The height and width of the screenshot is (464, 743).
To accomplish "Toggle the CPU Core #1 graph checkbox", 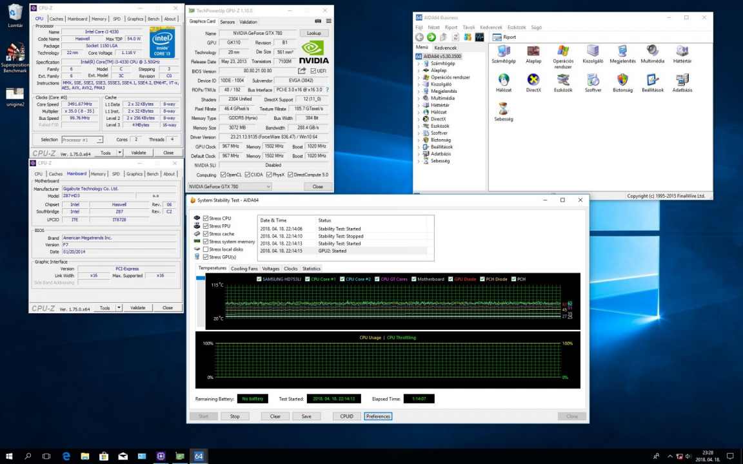I will pyautogui.click(x=307, y=279).
